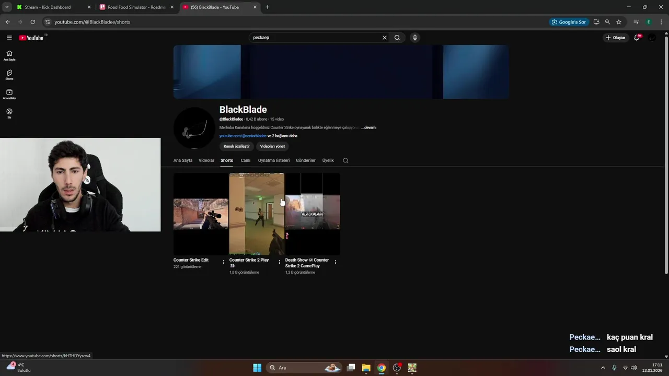
Task: Click the browser address bar URL
Action: tap(92, 22)
